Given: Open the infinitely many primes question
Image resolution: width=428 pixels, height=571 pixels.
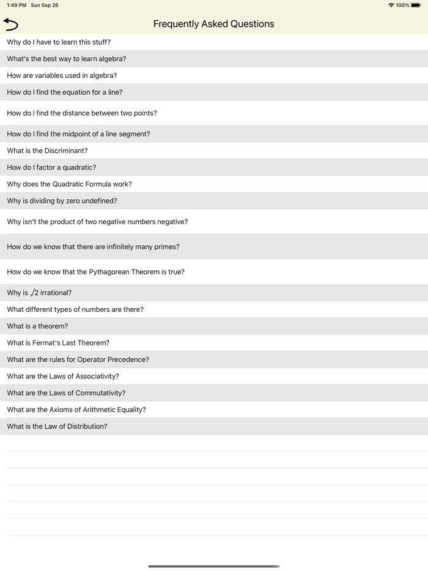Looking at the screenshot, I should 93,247.
